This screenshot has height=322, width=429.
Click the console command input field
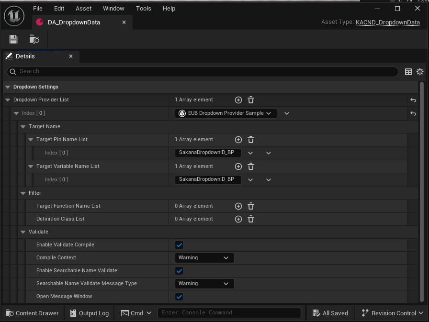[229, 313]
